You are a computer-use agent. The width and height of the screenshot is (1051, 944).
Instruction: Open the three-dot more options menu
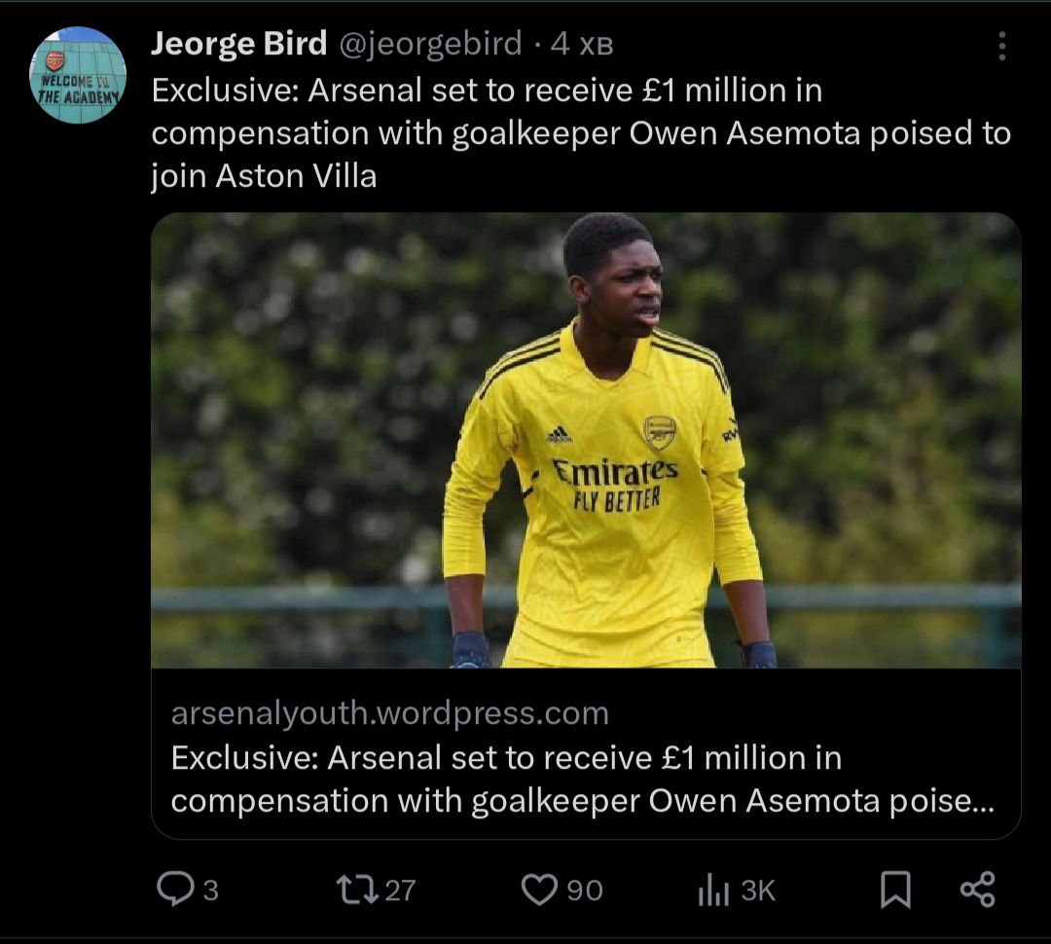1002,46
